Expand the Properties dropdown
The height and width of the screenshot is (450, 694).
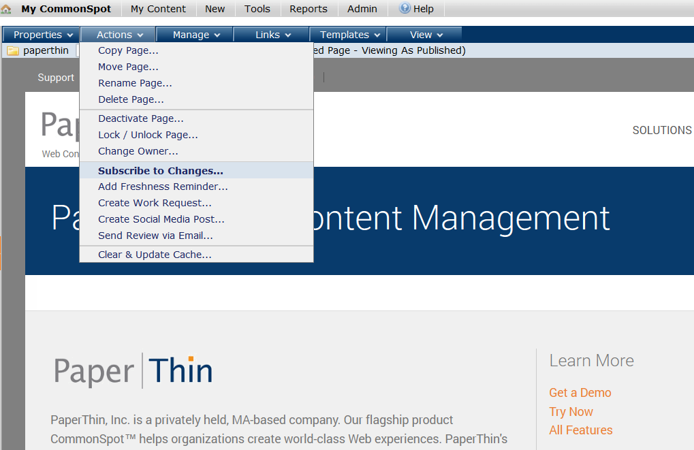click(41, 35)
